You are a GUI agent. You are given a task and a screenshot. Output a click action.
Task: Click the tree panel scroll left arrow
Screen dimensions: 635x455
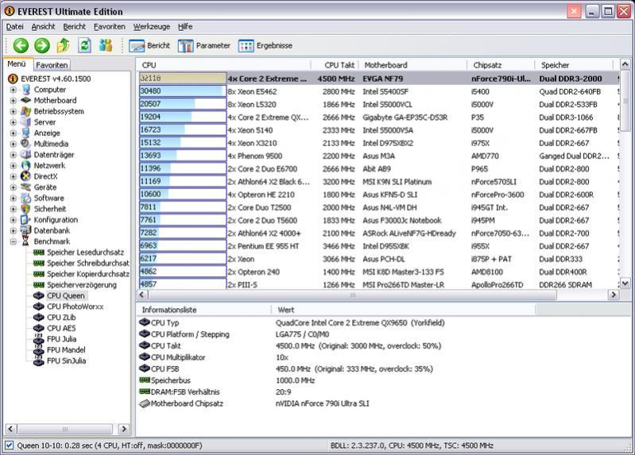pyautogui.click(x=10, y=429)
